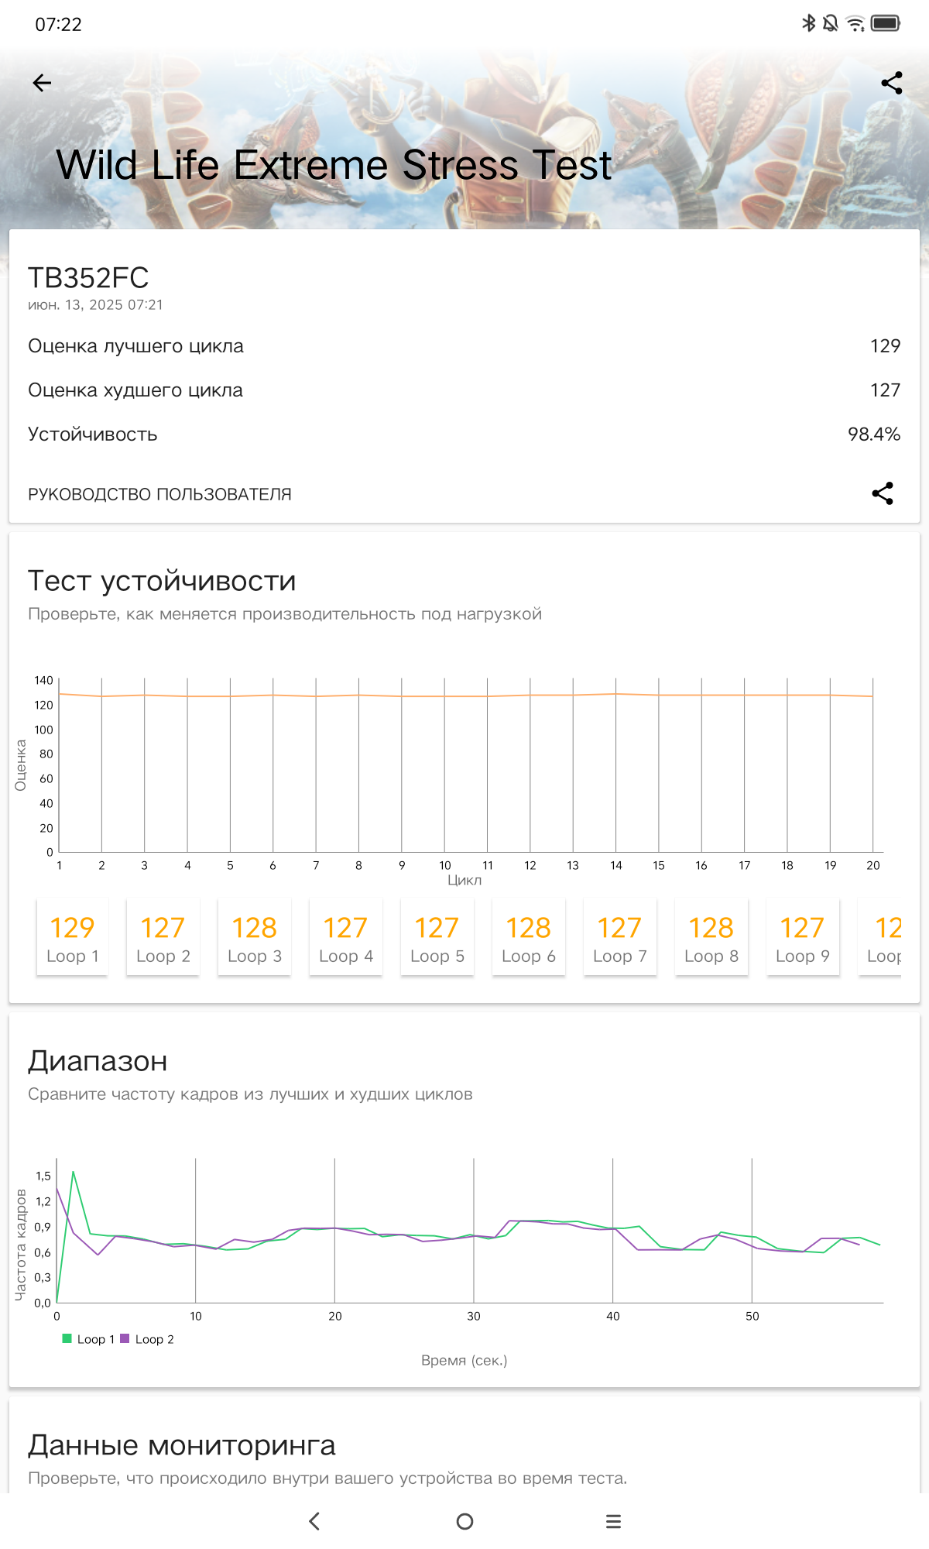Open РУКОВОДСТВО ПОЛЬЗОВАТЕЛЯ link
The width and height of the screenshot is (929, 1549).
159,494
